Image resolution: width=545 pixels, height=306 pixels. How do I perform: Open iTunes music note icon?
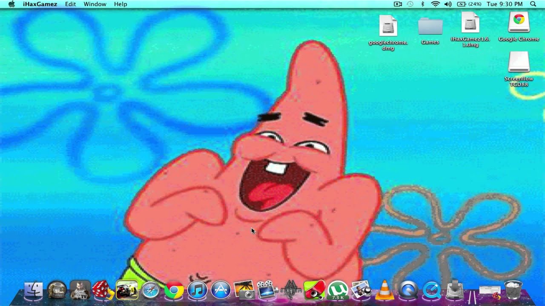click(x=197, y=290)
